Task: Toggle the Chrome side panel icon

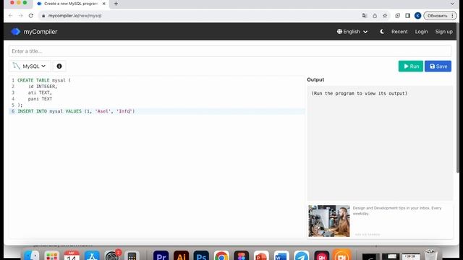Action: click(407, 16)
